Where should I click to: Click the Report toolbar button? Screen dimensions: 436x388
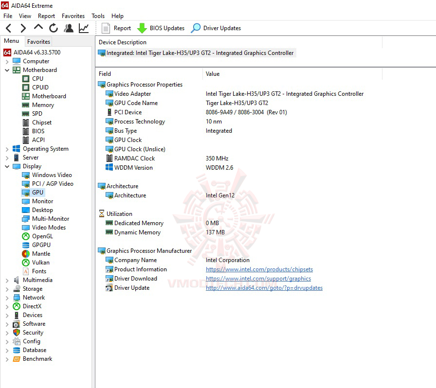116,28
